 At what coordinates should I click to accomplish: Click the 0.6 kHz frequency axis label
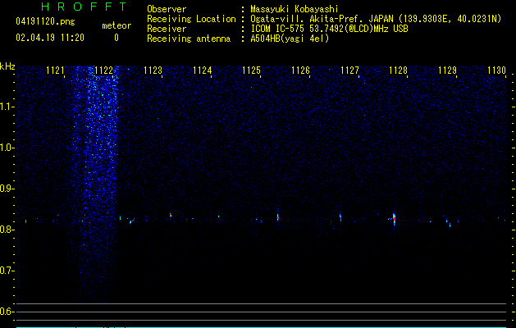[7, 312]
